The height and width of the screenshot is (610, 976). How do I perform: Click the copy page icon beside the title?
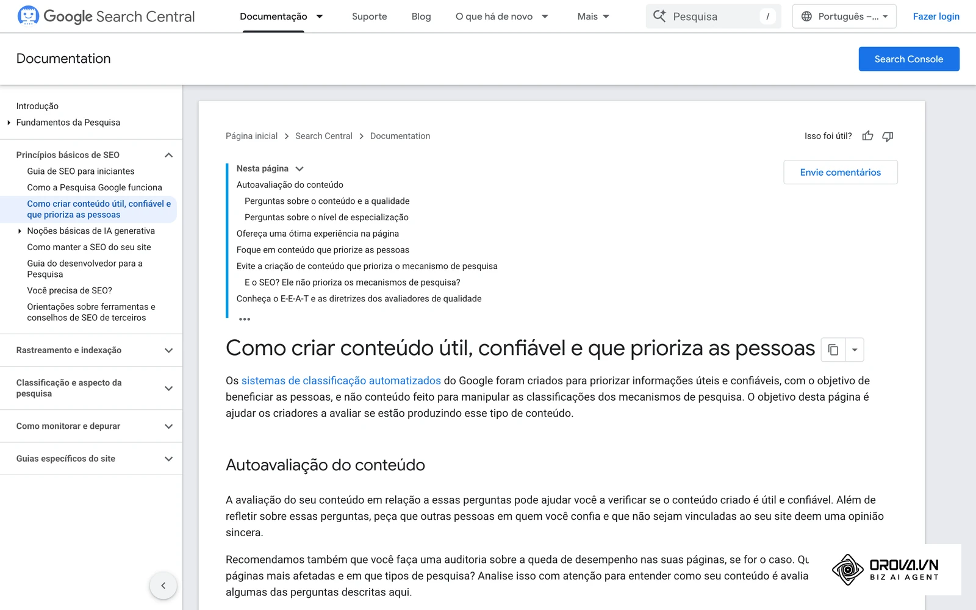(833, 350)
